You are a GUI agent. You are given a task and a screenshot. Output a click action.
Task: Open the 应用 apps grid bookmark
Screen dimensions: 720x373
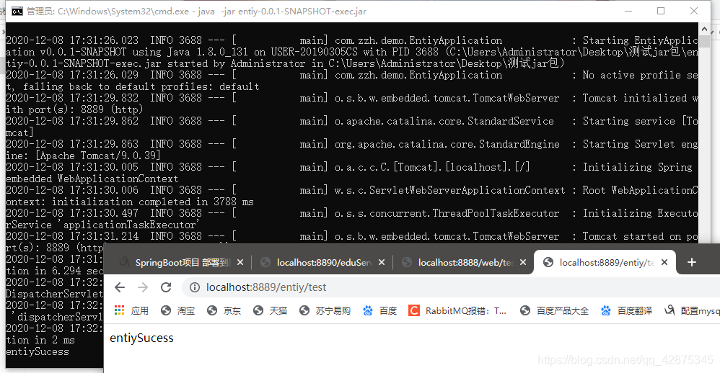(x=131, y=310)
